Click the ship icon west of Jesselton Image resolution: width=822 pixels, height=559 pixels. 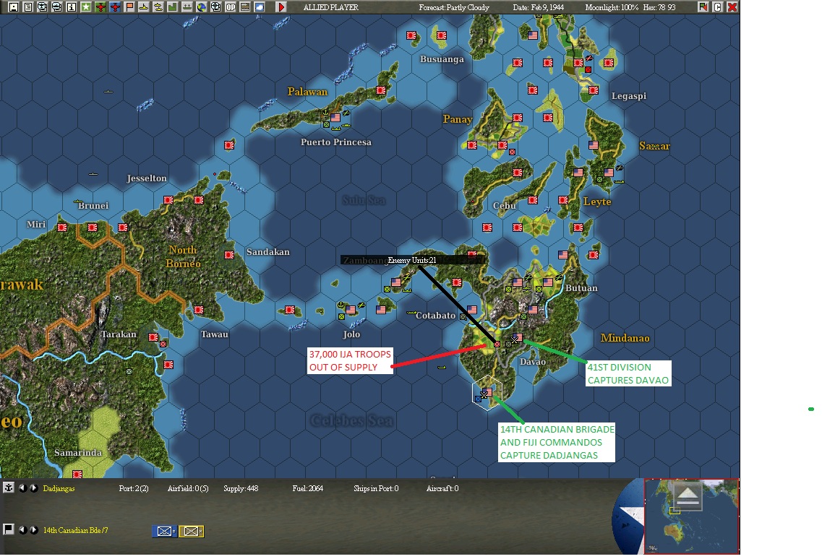pos(93,173)
